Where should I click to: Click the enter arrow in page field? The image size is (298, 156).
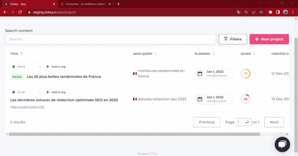click(247, 122)
